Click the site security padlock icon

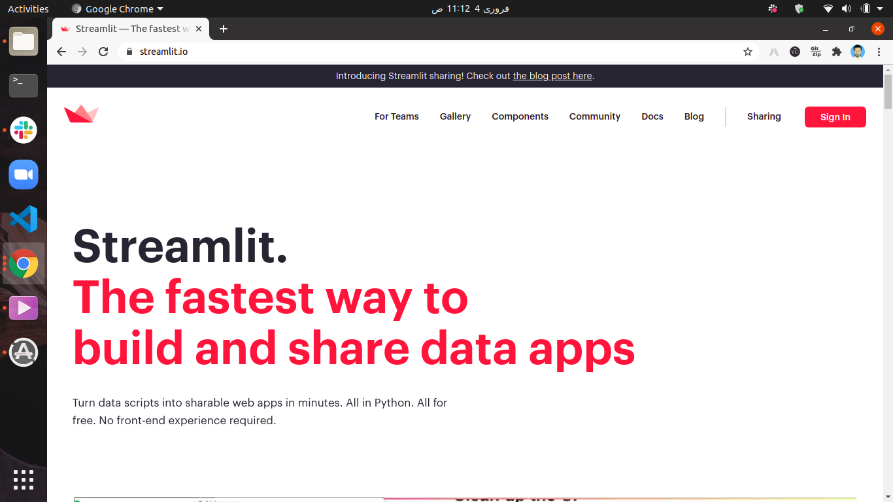click(131, 51)
